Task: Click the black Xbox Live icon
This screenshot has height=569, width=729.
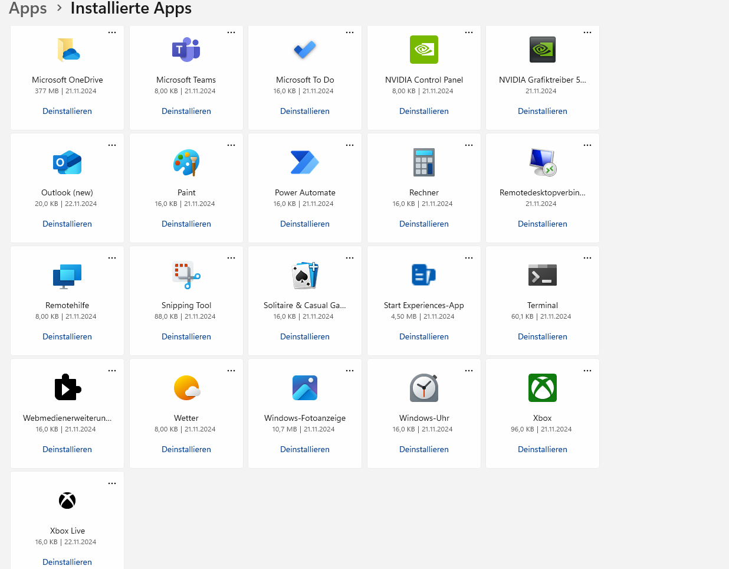Action: [67, 501]
